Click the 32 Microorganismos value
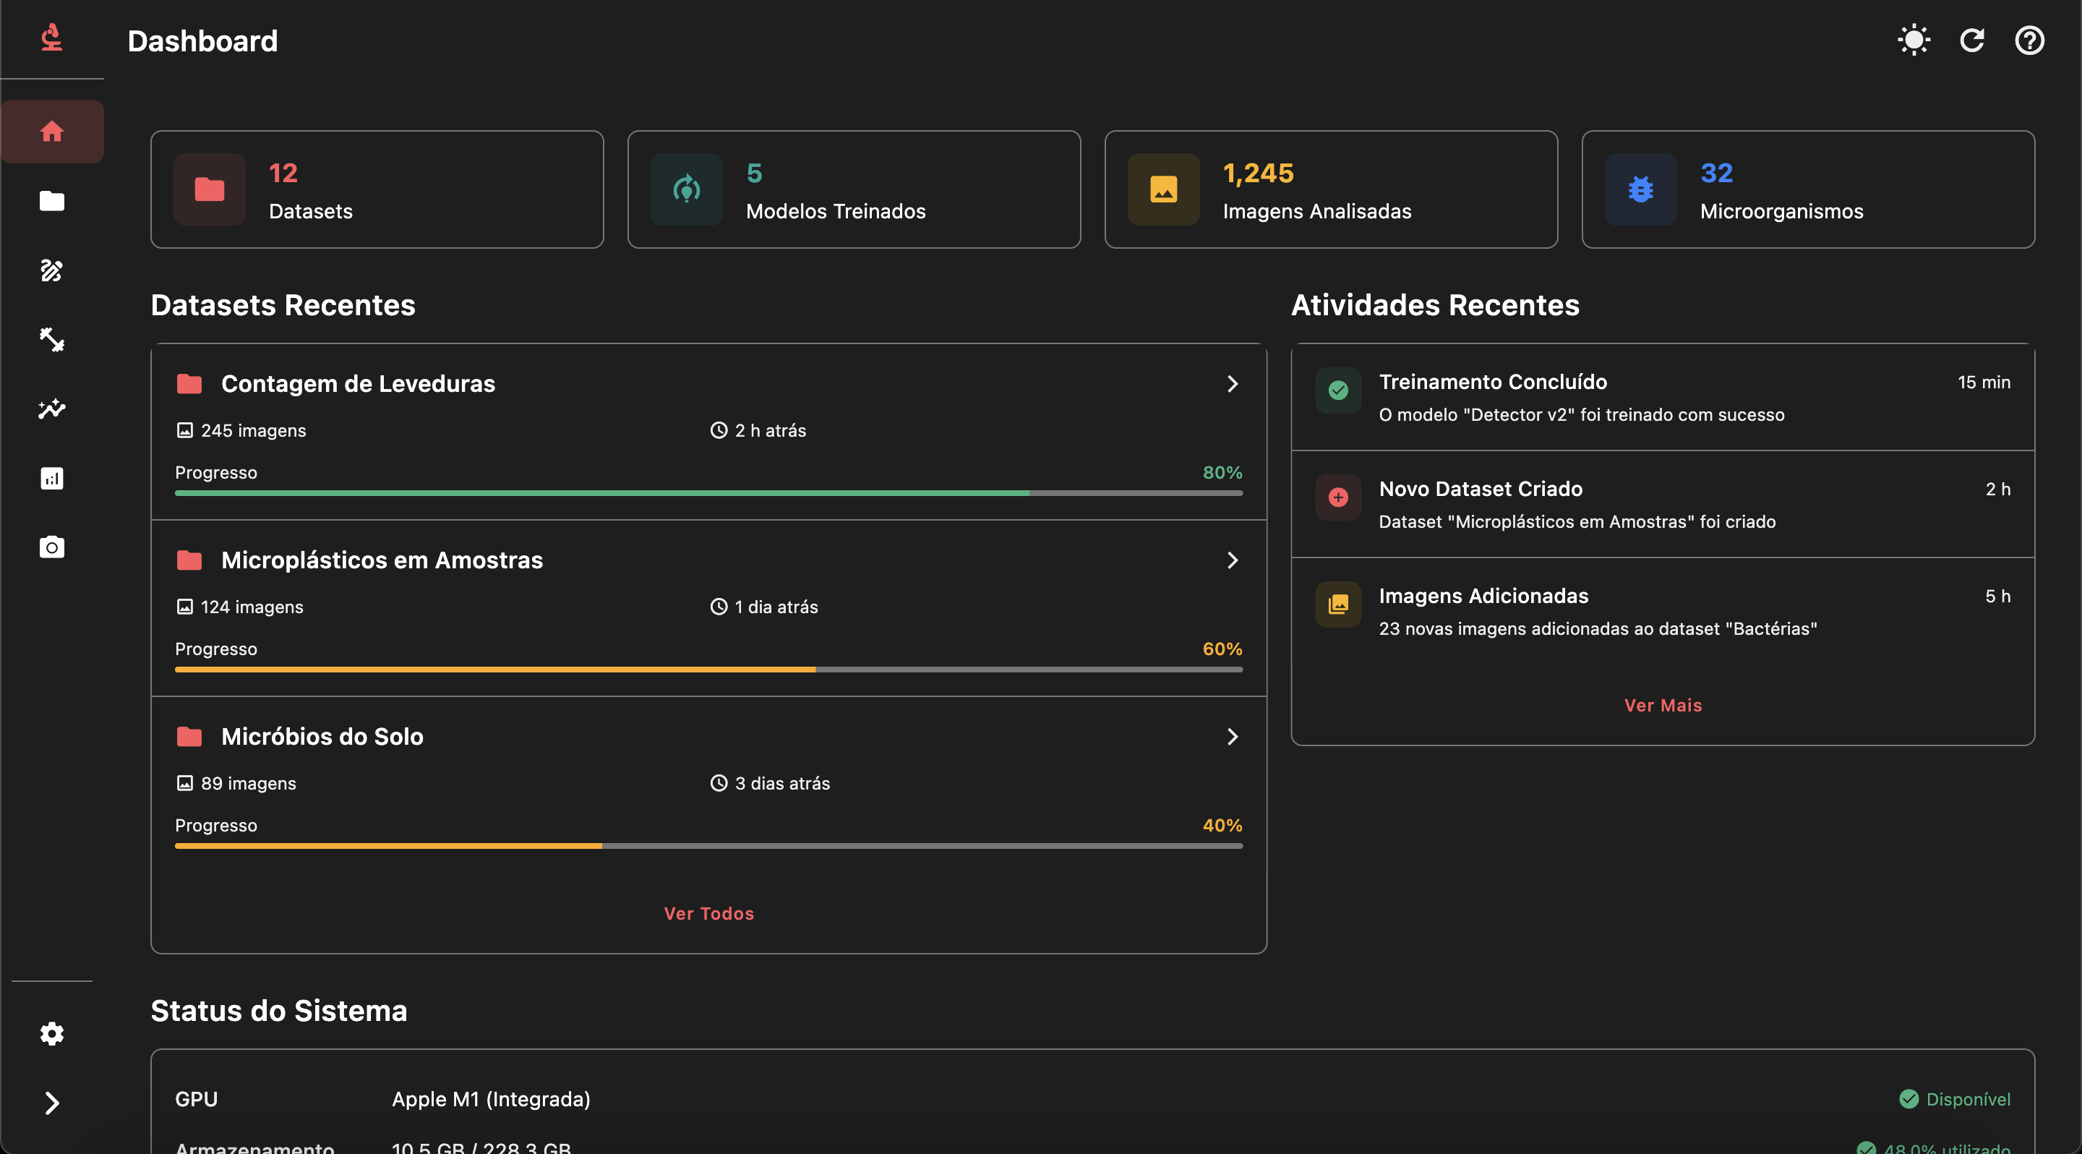 [x=1717, y=173]
